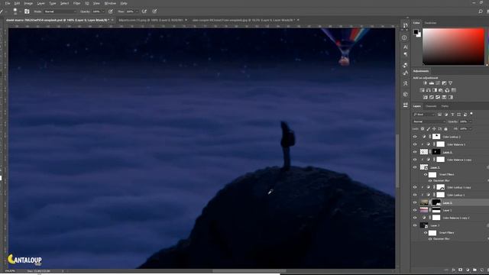Toggle visibility of Color Lookup 1 copy
This screenshot has height=275, width=489.
[x=415, y=187]
